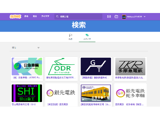
Task: Open the messages envelope icon
Action: (x=109, y=17)
